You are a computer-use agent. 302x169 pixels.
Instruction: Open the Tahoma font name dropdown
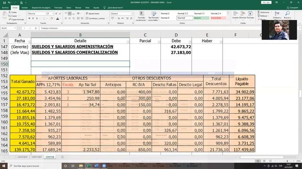(x=46, y=14)
